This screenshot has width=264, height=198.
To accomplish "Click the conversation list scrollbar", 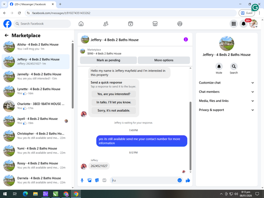I will (73, 76).
